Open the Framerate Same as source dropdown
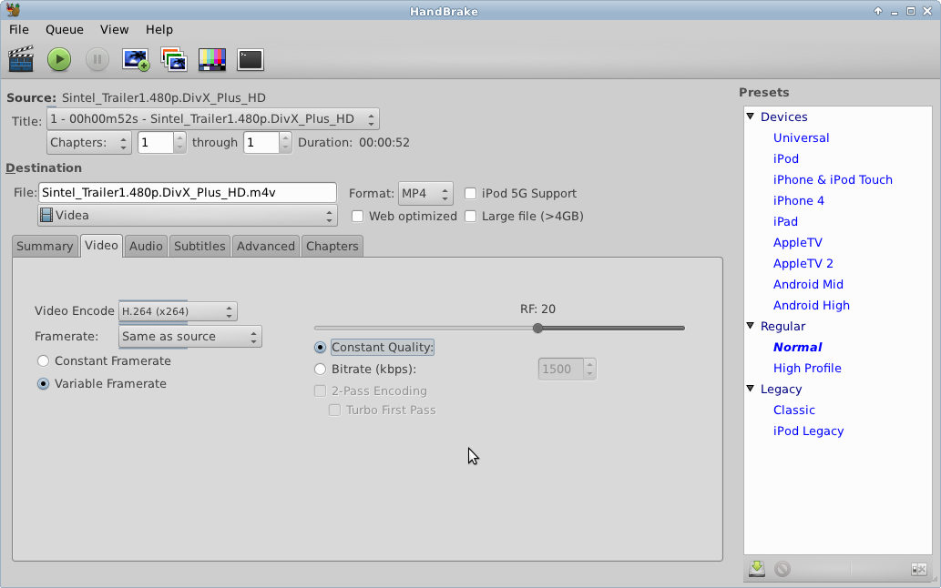The width and height of the screenshot is (941, 588). point(190,336)
